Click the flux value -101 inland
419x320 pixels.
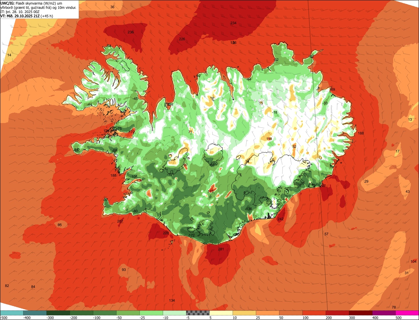pos(171,174)
